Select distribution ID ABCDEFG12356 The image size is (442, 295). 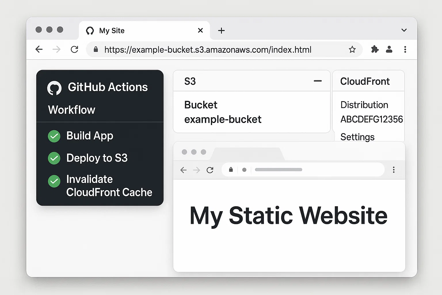(x=372, y=119)
